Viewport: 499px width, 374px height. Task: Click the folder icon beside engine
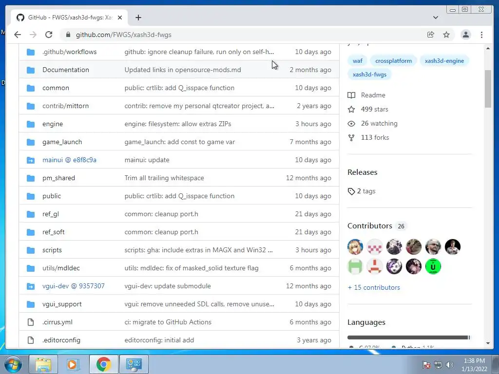coord(31,124)
